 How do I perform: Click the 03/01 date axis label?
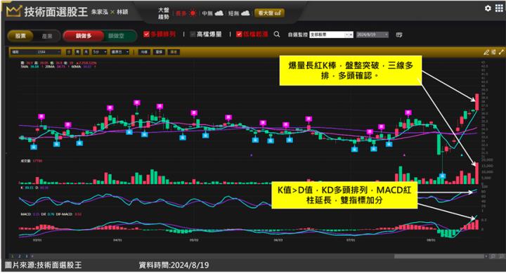[x=37, y=240]
